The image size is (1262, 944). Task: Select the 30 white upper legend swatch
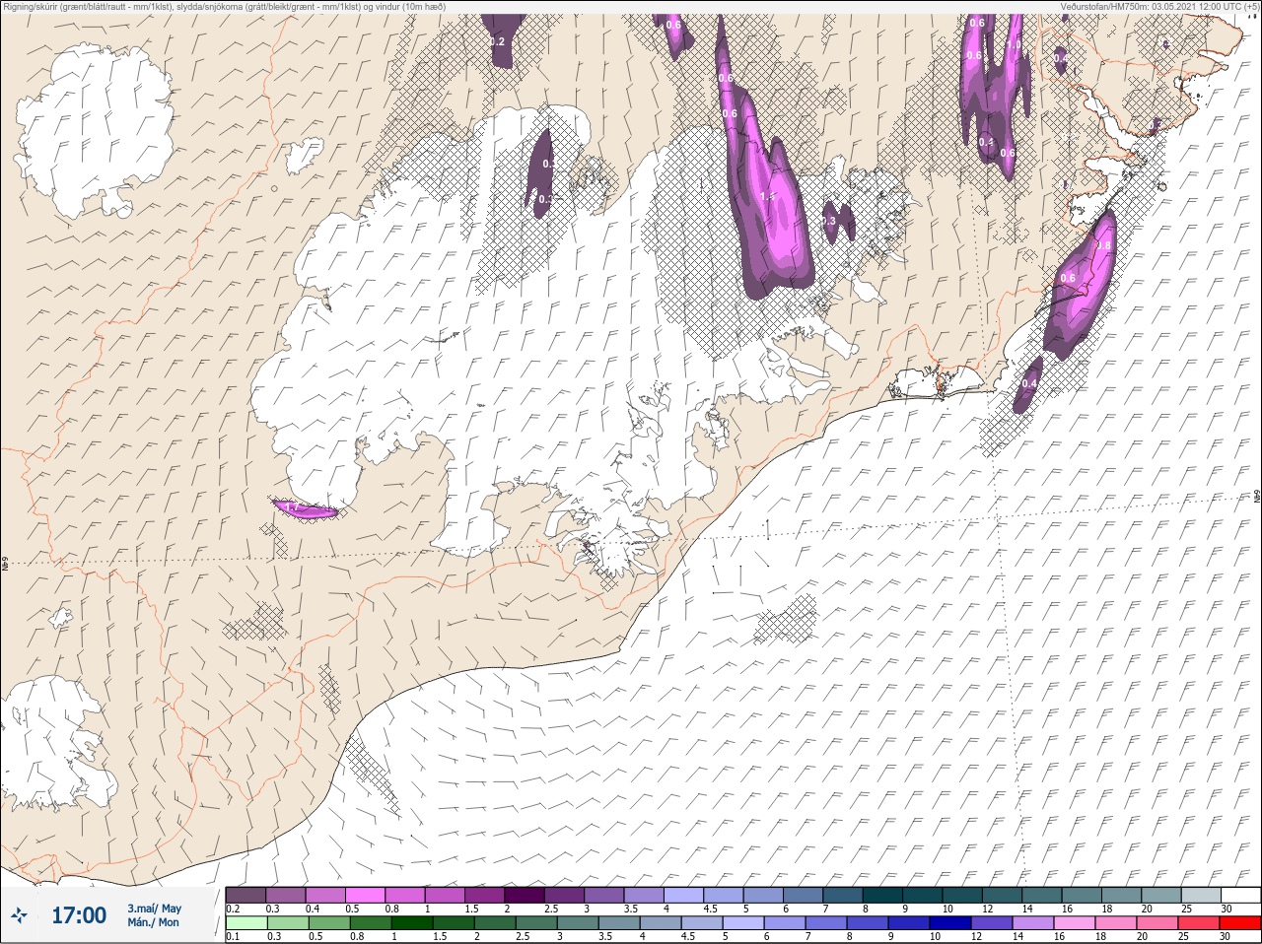click(1240, 895)
